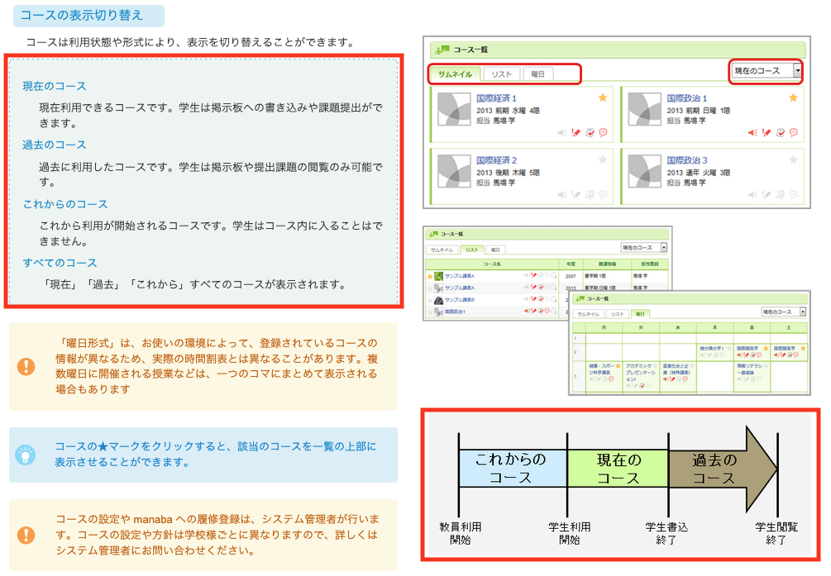Image resolution: width=831 pixels, height=576 pixels.
Task: Expand the 現在のコース dropdown in the list view
Action: (x=644, y=247)
